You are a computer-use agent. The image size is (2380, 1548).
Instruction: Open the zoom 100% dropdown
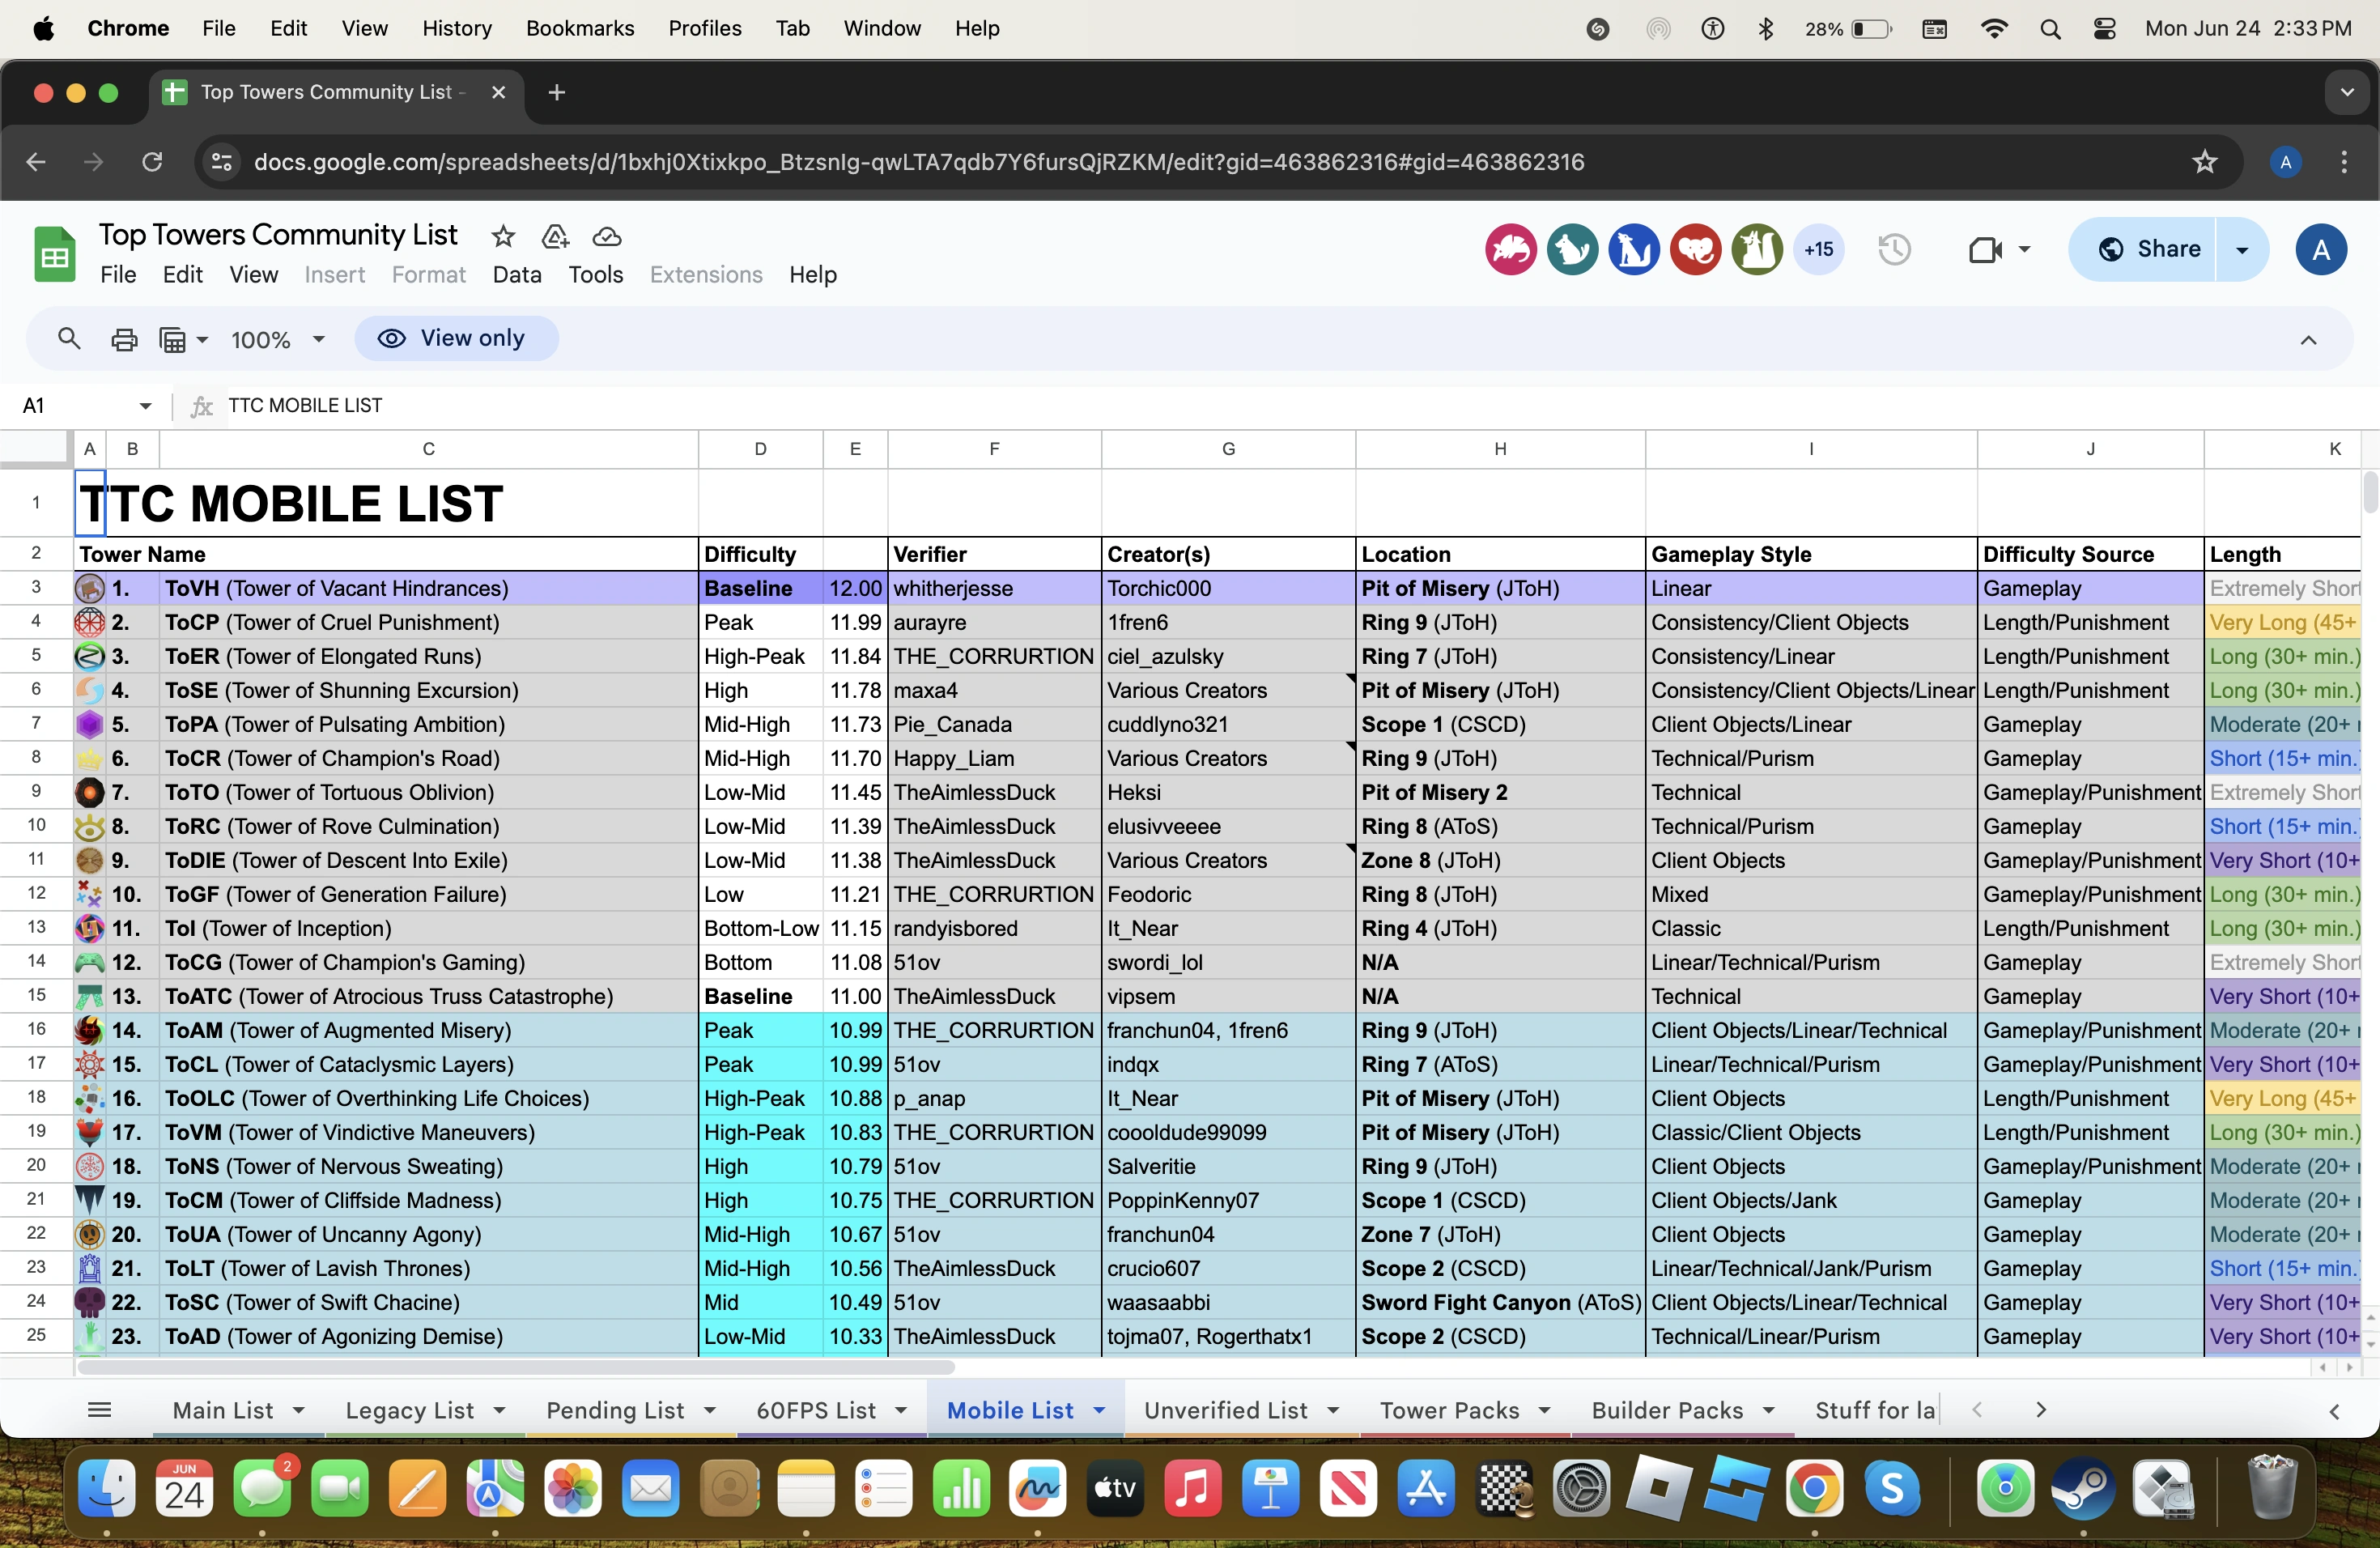pos(278,340)
